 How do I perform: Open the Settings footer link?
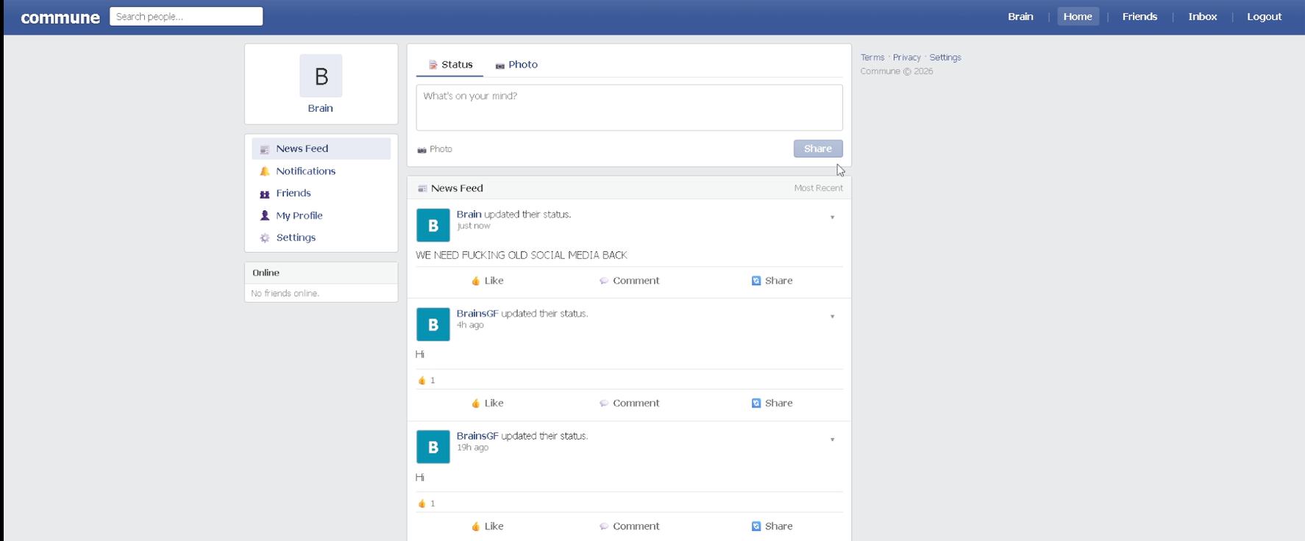pos(945,57)
